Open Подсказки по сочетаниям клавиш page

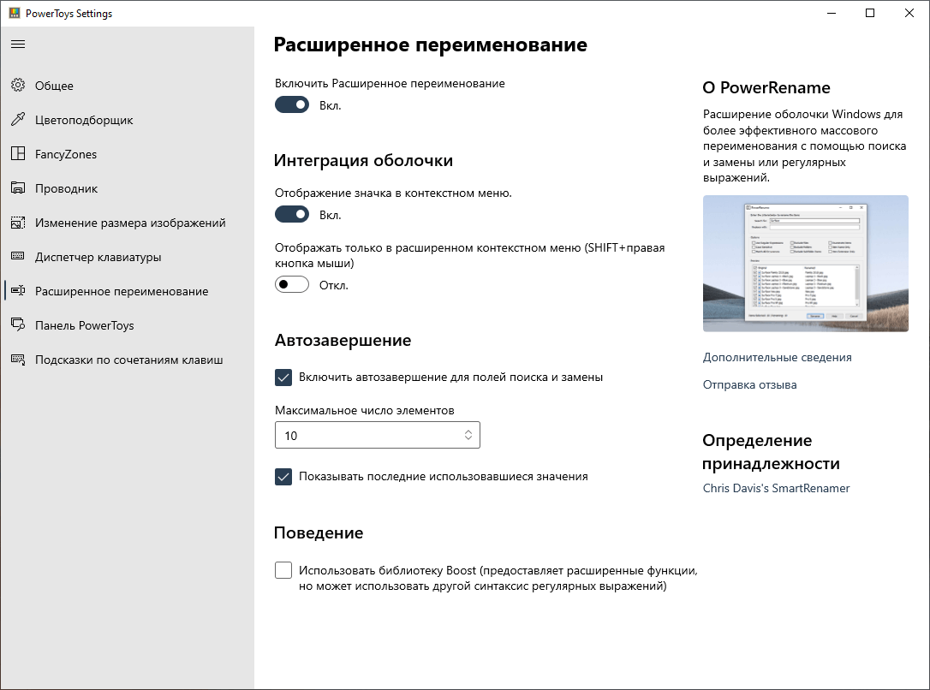[x=128, y=360]
